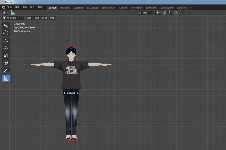This screenshot has width=226, height=150.
Task: Open the 文件 menu
Action: [x=9, y=7]
